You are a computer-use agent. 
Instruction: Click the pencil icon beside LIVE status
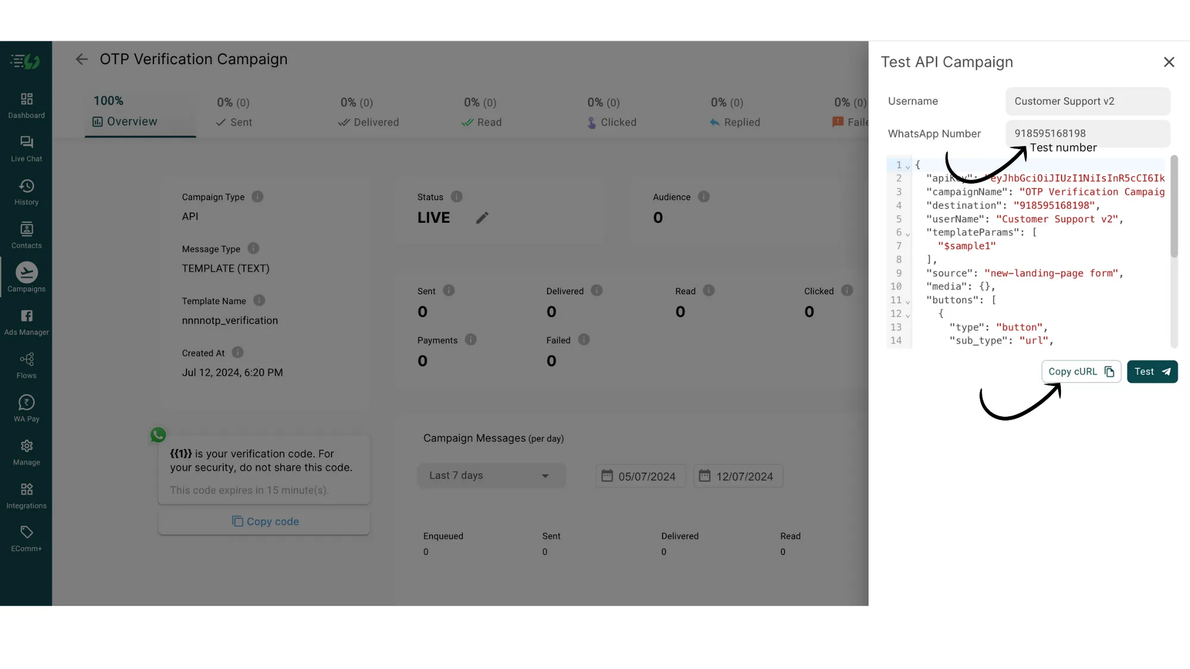pos(482,218)
